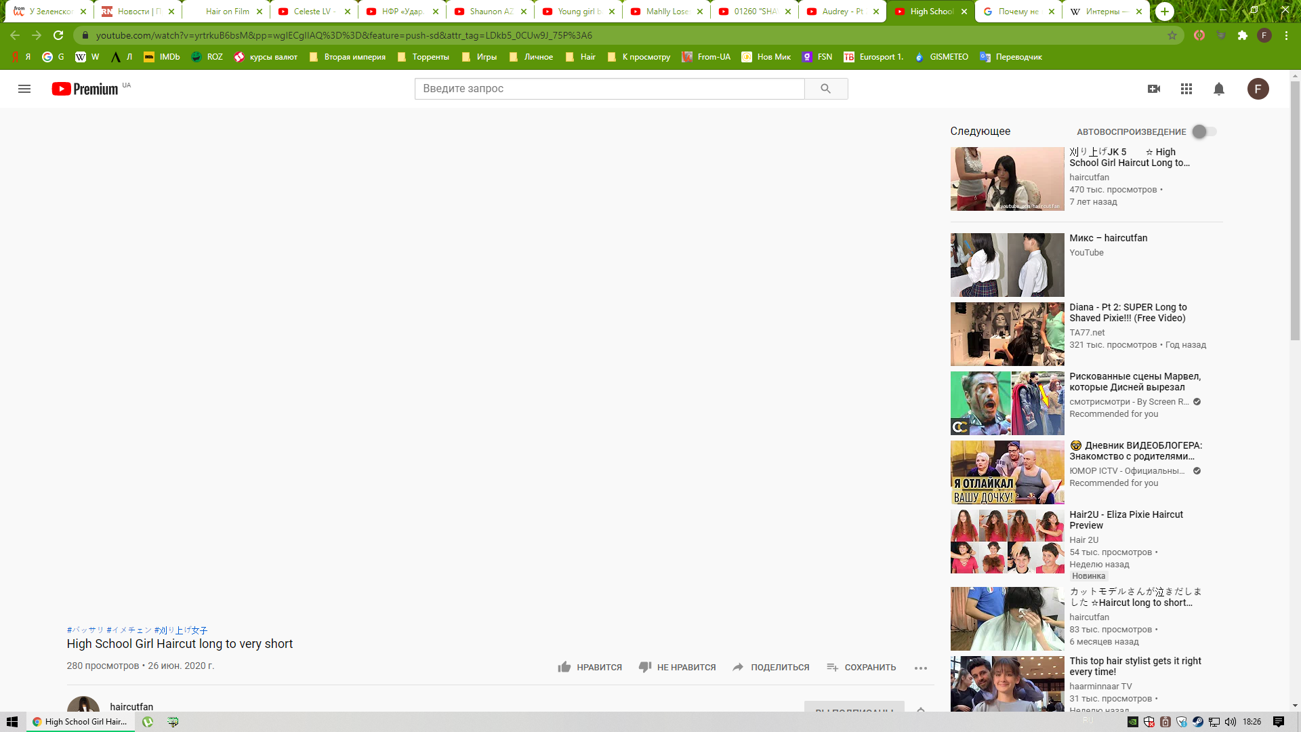Click the Share arrow button
The image size is (1301, 732).
(739, 667)
